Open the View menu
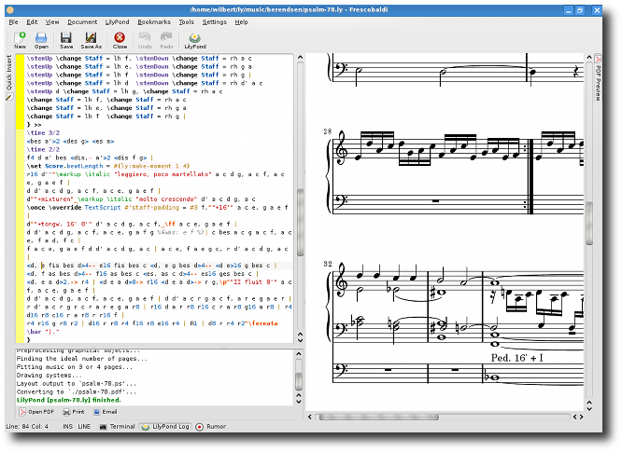This screenshot has width=622, height=452. pos(52,22)
